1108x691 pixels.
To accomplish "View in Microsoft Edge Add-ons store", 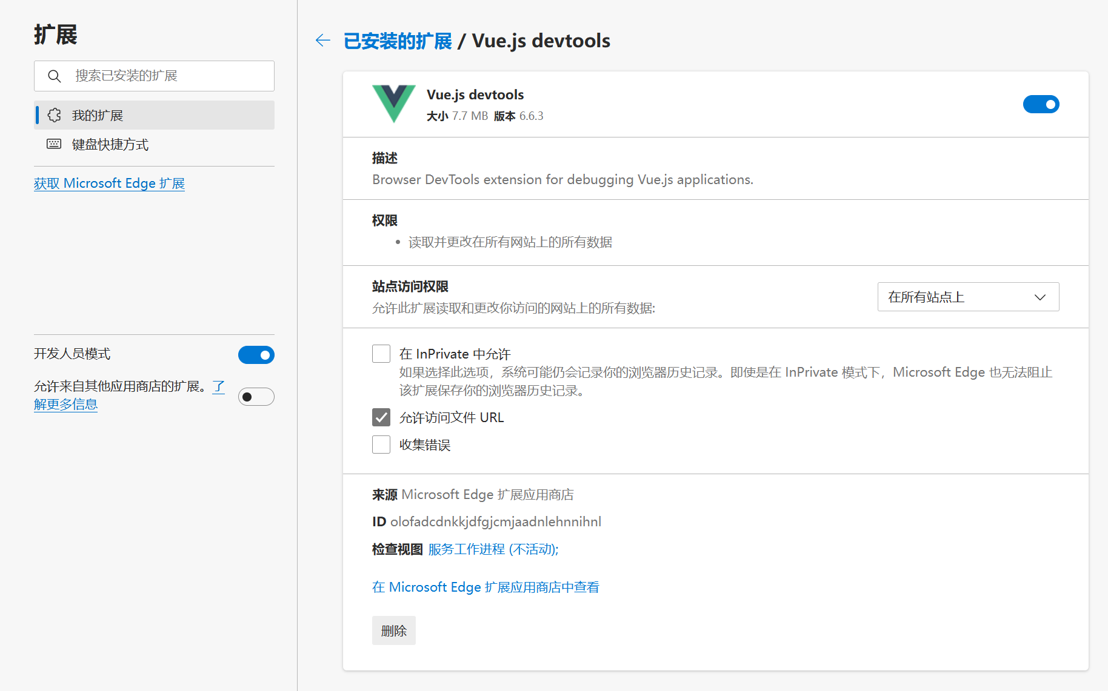I will click(x=486, y=587).
